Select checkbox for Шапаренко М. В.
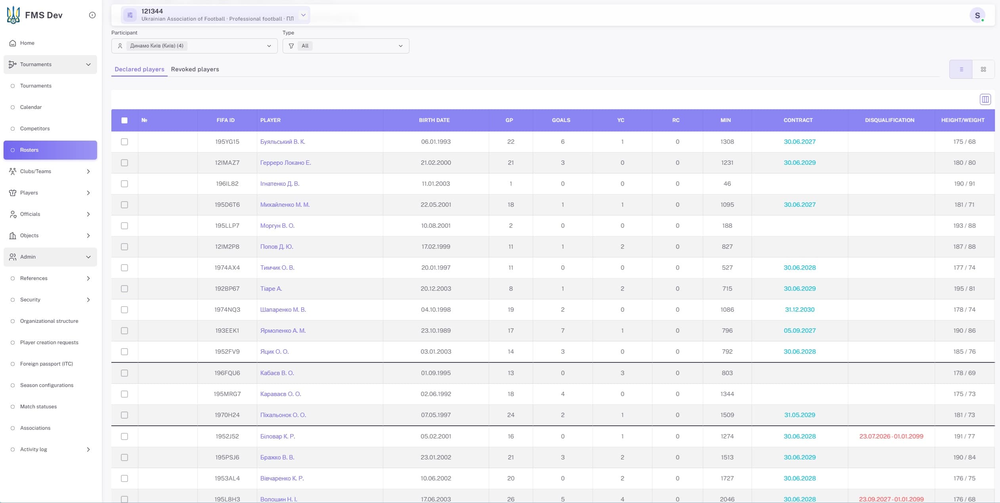The height and width of the screenshot is (503, 1000). pos(124,310)
